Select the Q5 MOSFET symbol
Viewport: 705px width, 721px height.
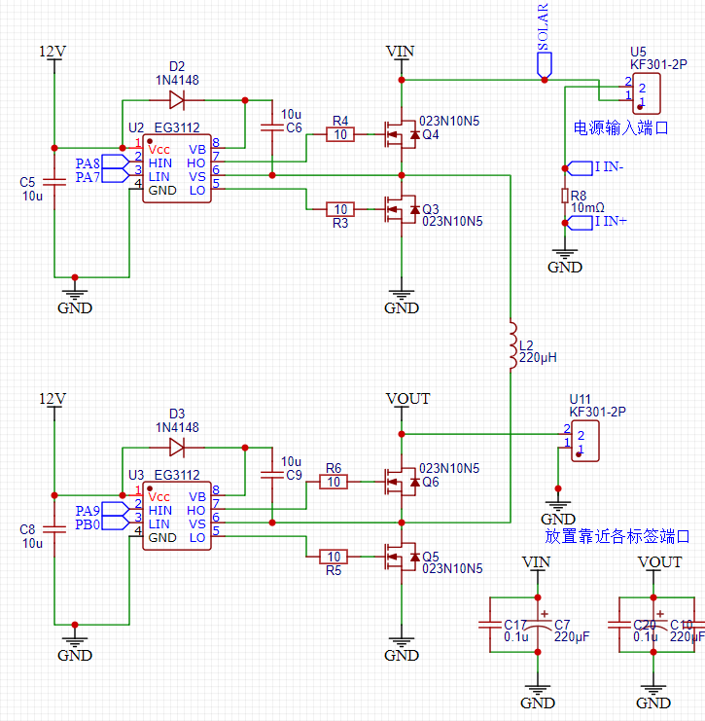(x=403, y=557)
